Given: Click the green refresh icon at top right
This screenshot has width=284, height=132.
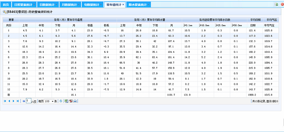Looking at the screenshot, I should click(x=276, y=4).
